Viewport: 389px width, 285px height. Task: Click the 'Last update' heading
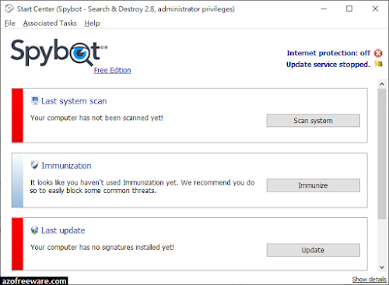pos(63,230)
